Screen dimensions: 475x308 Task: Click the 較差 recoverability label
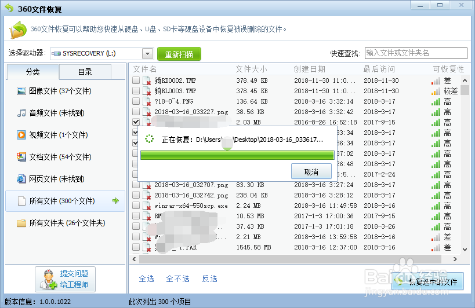click(451, 91)
